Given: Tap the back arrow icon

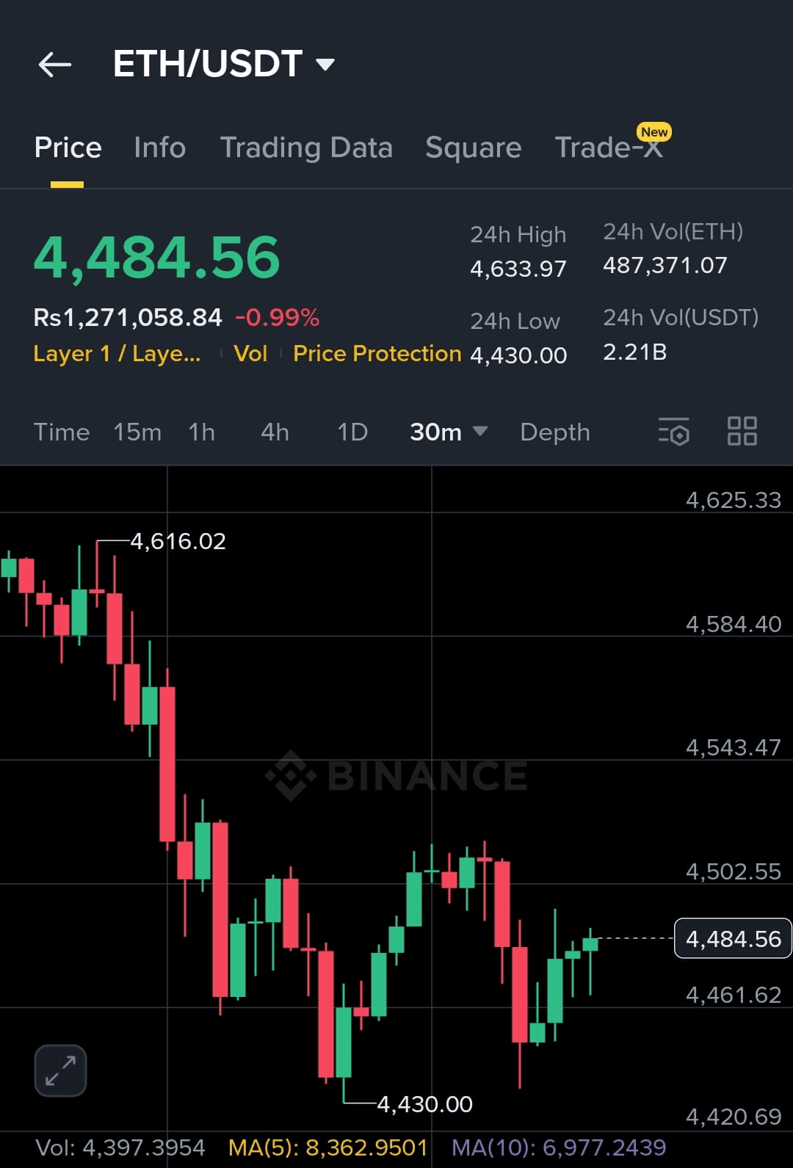Looking at the screenshot, I should tap(55, 65).
